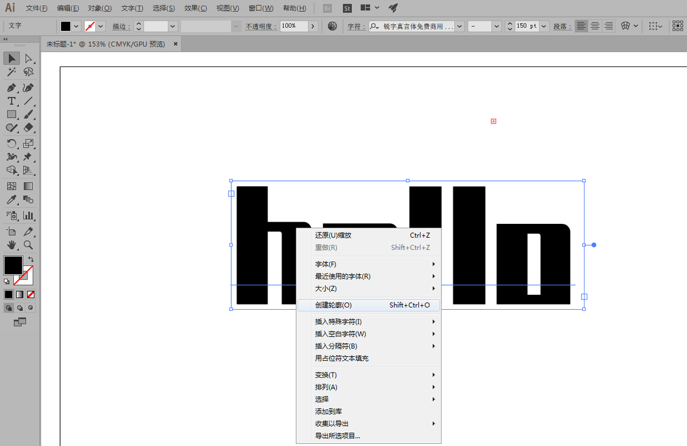Screen dimensions: 687x446
Task: Select the Scale tool
Action: click(x=28, y=143)
